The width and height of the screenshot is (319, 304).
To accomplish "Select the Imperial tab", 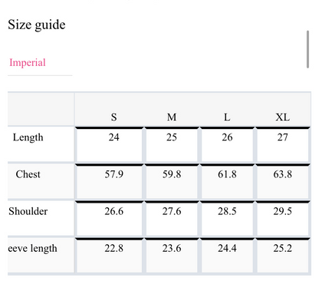I will point(28,63).
